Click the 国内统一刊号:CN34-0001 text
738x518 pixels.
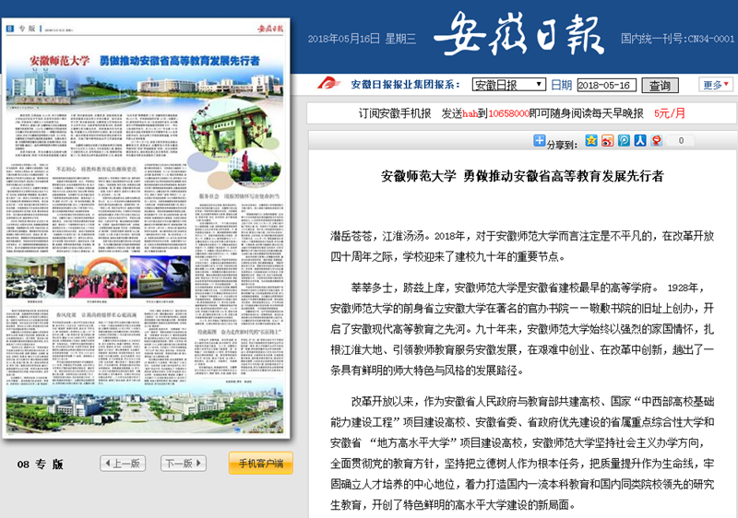pyautogui.click(x=677, y=39)
